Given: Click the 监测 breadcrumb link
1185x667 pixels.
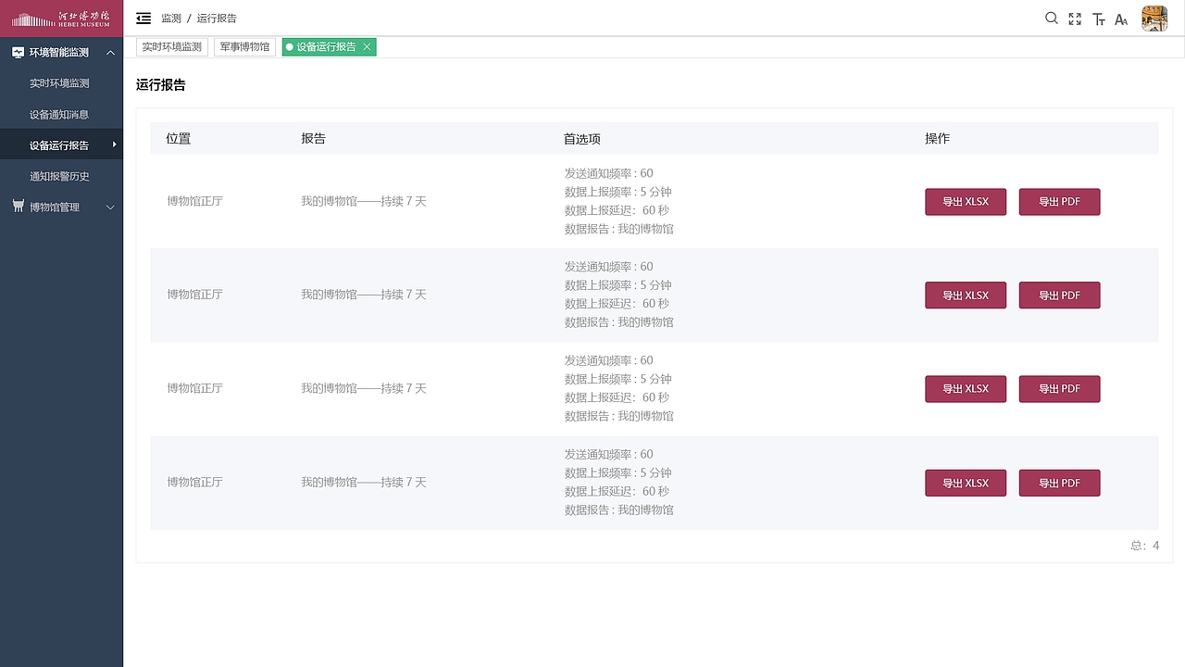Looking at the screenshot, I should pyautogui.click(x=171, y=18).
